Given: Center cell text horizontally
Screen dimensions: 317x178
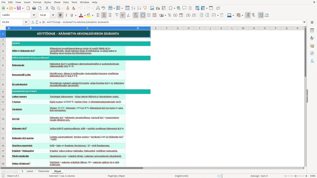Looking at the screenshot, I should (x=104, y=15).
